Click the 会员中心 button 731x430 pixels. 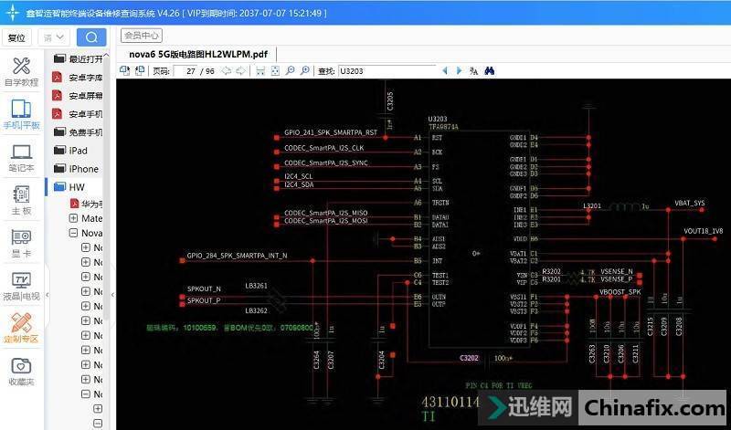point(142,36)
